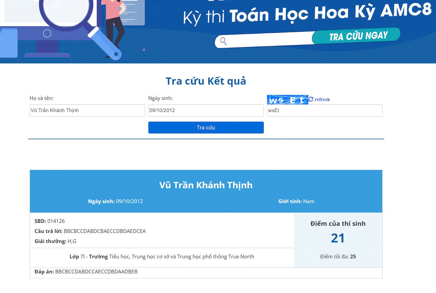Click the Giải thưởng H,G text
Screen dimensions: 436x293
pyautogui.click(x=55, y=241)
